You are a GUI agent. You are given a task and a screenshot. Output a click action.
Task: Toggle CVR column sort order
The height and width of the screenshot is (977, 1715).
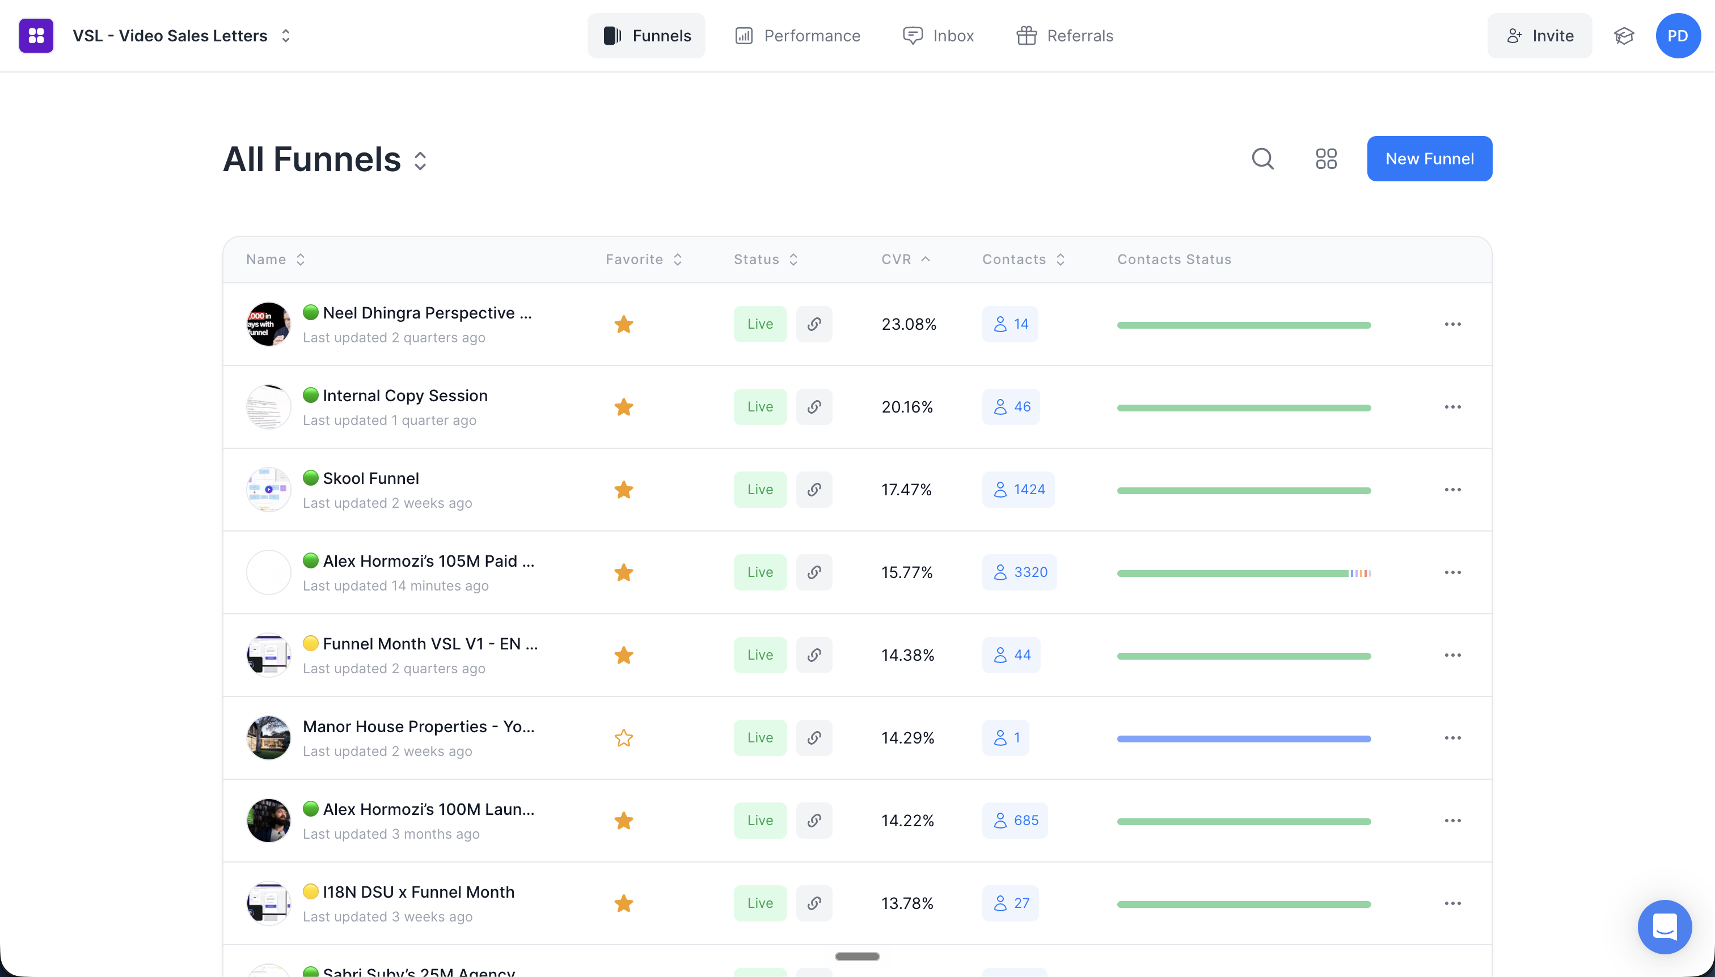tap(905, 260)
